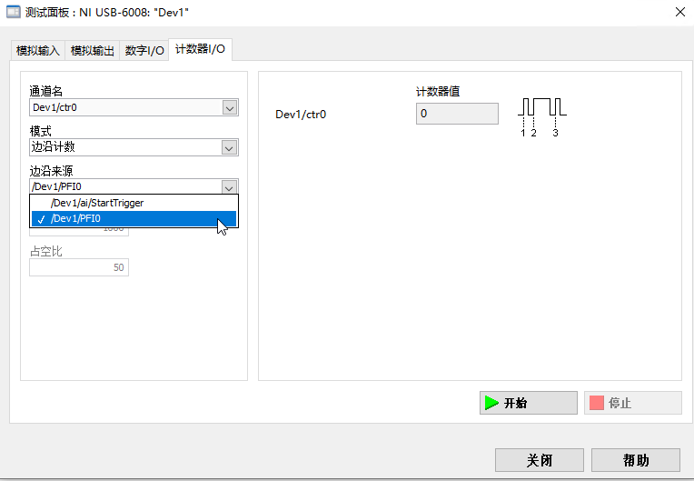Click the edge counting waveform diagram
Screen dimensions: 694x481
542,117
